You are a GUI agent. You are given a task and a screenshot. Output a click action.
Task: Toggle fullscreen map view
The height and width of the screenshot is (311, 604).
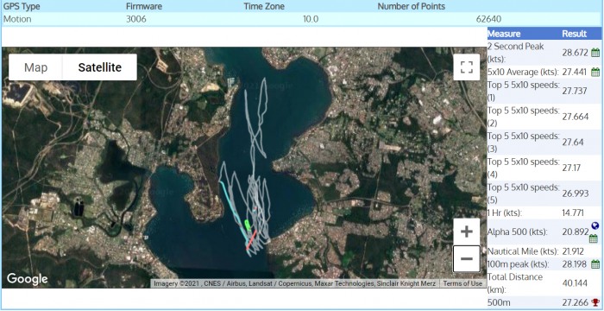click(467, 67)
